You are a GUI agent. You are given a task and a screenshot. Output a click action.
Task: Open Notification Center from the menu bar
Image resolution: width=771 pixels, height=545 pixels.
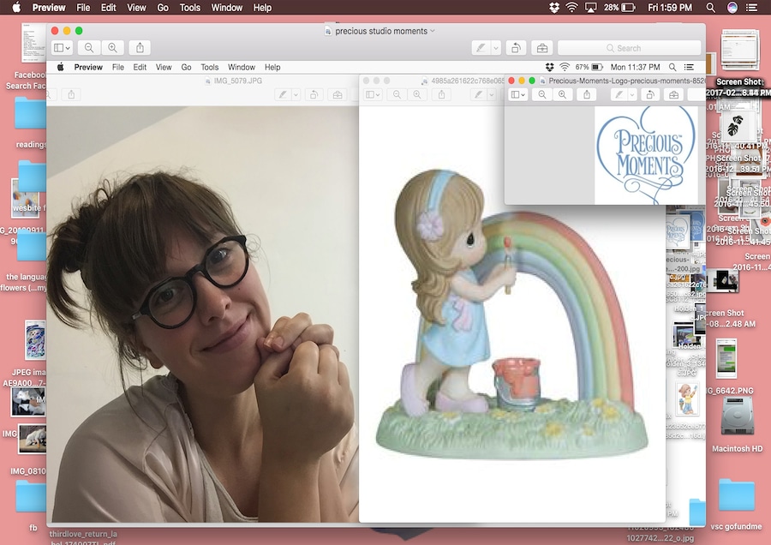[756, 8]
